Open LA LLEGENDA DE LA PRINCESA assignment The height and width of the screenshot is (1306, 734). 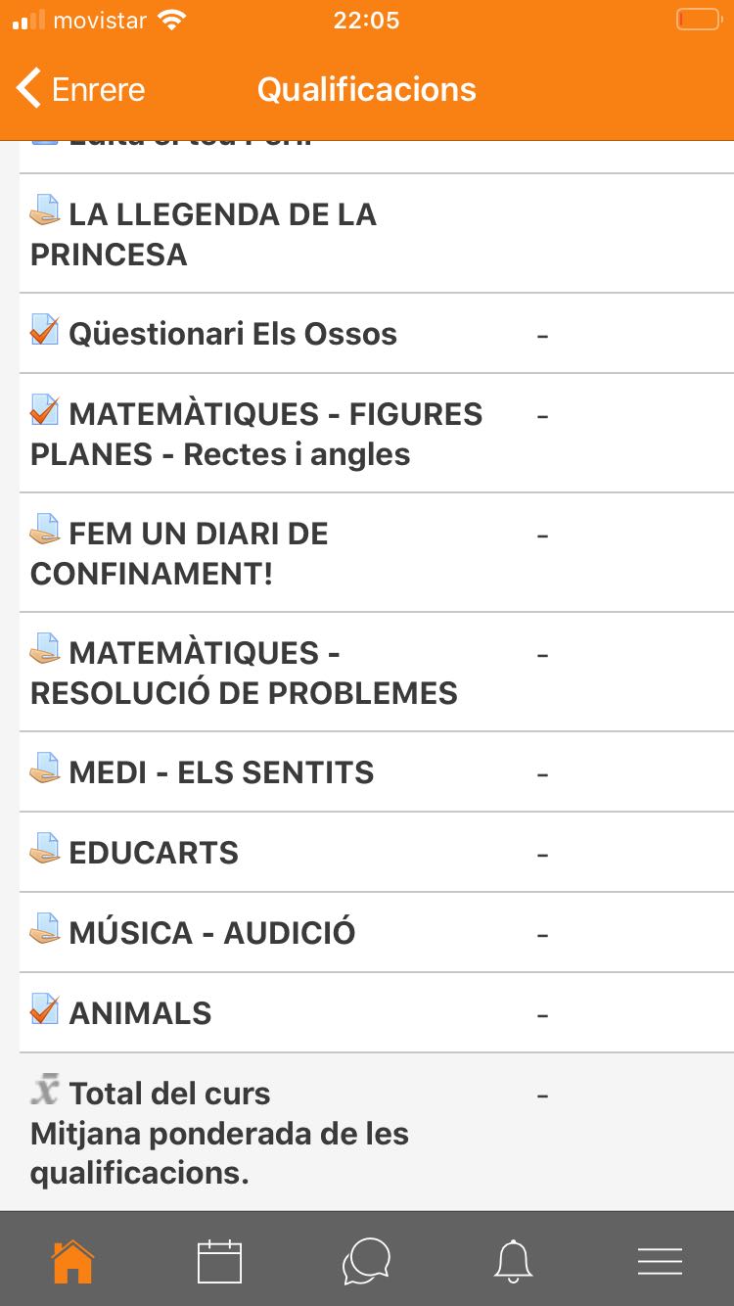coord(223,234)
